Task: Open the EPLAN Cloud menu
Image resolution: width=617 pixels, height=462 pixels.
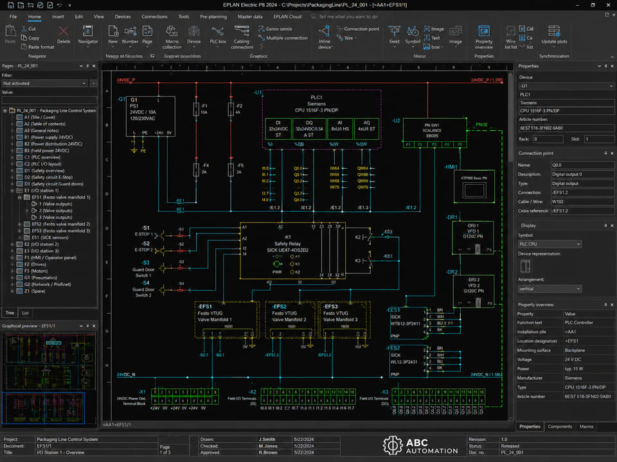Action: coord(287,17)
